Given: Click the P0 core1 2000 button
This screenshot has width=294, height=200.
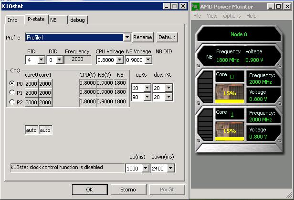Looking at the screenshot, I should pos(45,84).
